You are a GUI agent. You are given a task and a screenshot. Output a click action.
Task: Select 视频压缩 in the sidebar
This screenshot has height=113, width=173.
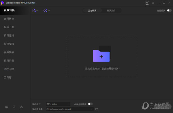(15, 35)
